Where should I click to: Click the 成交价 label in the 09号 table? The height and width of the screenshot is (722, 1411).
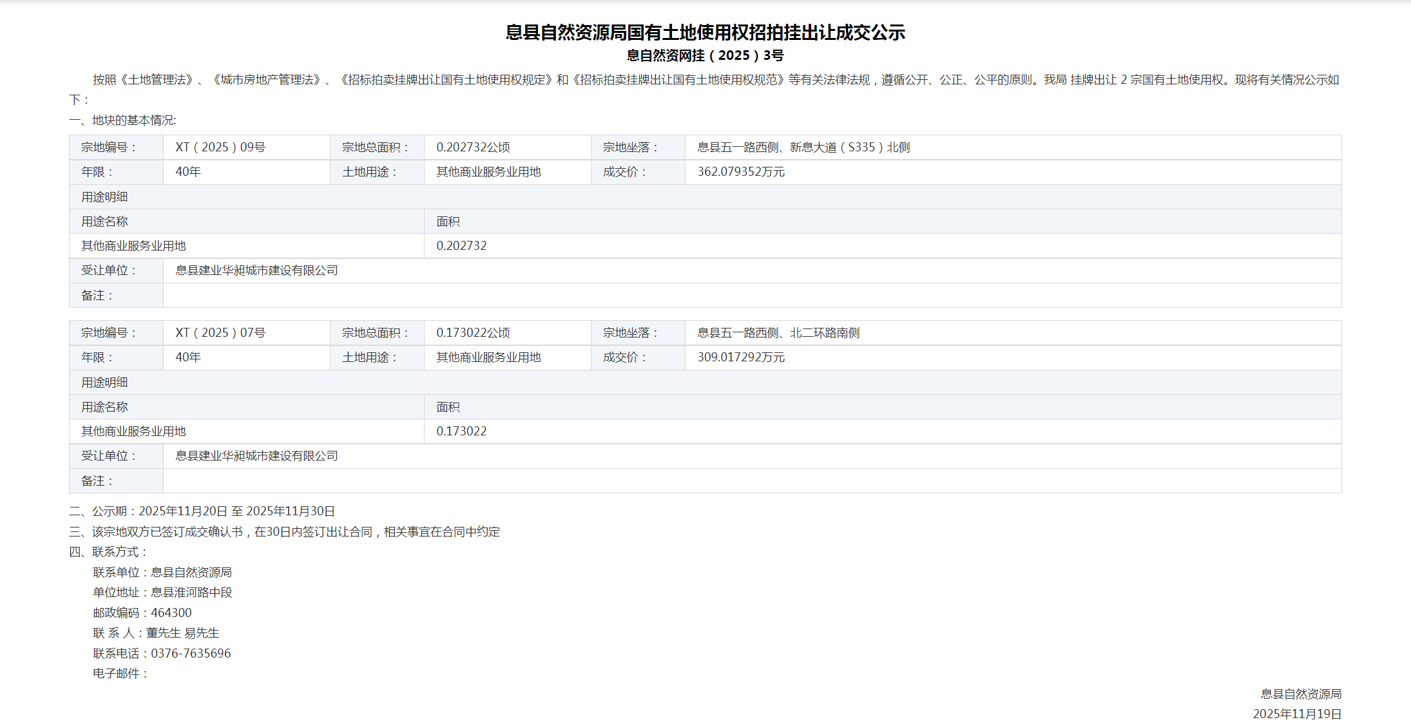pos(624,172)
